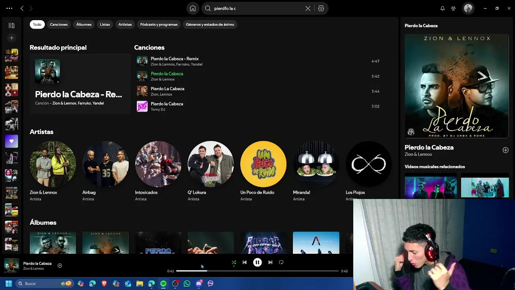This screenshot has height=290, width=515.
Task: Open Los Piojos artist card
Action: tap(368, 171)
